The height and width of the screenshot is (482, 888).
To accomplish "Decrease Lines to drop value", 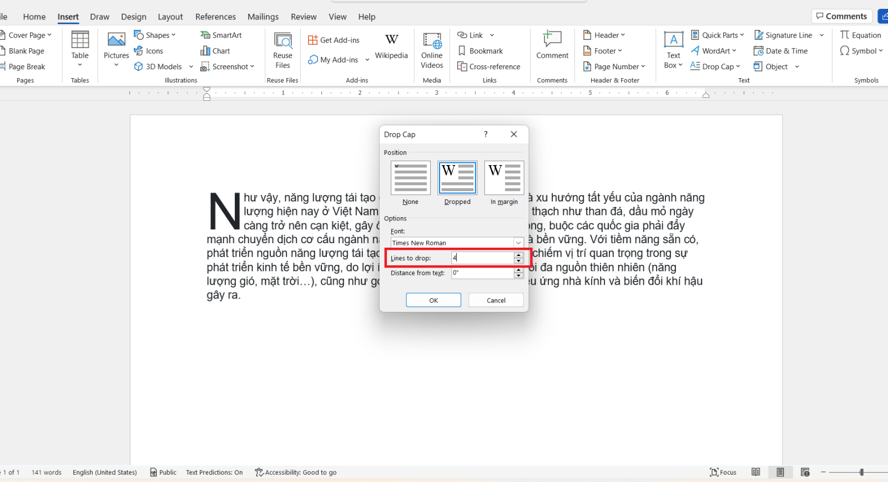I will [x=519, y=261].
